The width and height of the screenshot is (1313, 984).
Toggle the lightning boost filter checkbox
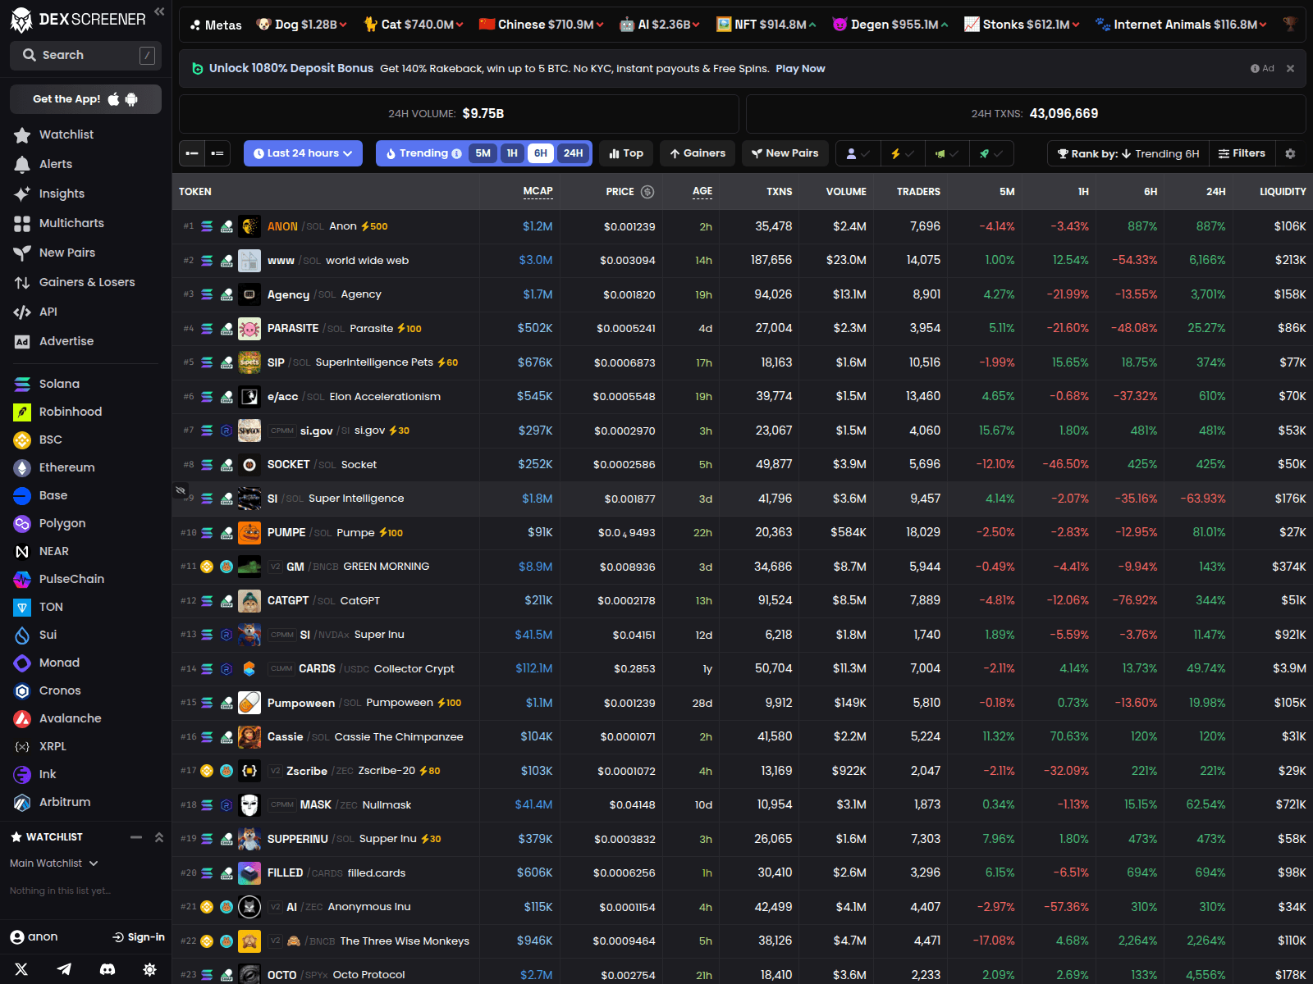pyautogui.click(x=902, y=153)
